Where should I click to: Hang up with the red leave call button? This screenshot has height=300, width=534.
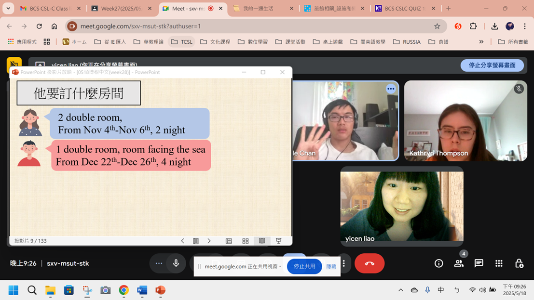(370, 263)
